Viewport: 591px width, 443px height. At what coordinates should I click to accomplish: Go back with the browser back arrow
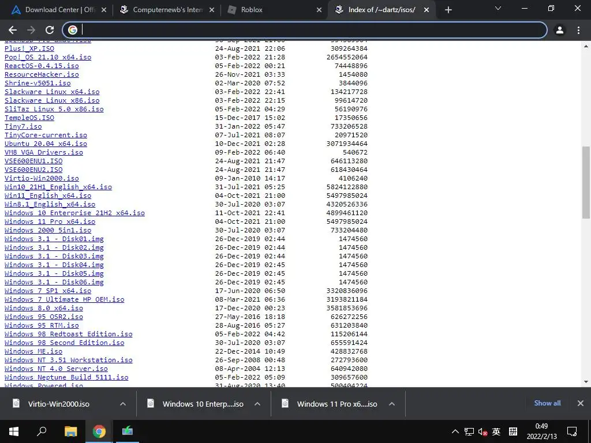[x=13, y=30]
